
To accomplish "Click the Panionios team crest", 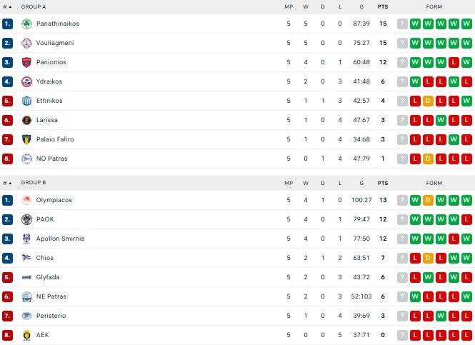I will coord(27,62).
